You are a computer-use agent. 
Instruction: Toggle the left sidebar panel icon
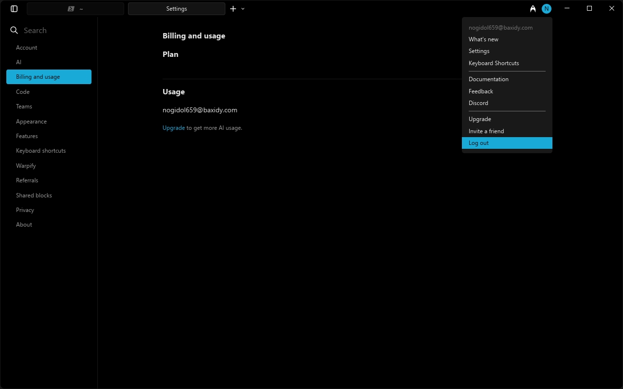tap(14, 9)
